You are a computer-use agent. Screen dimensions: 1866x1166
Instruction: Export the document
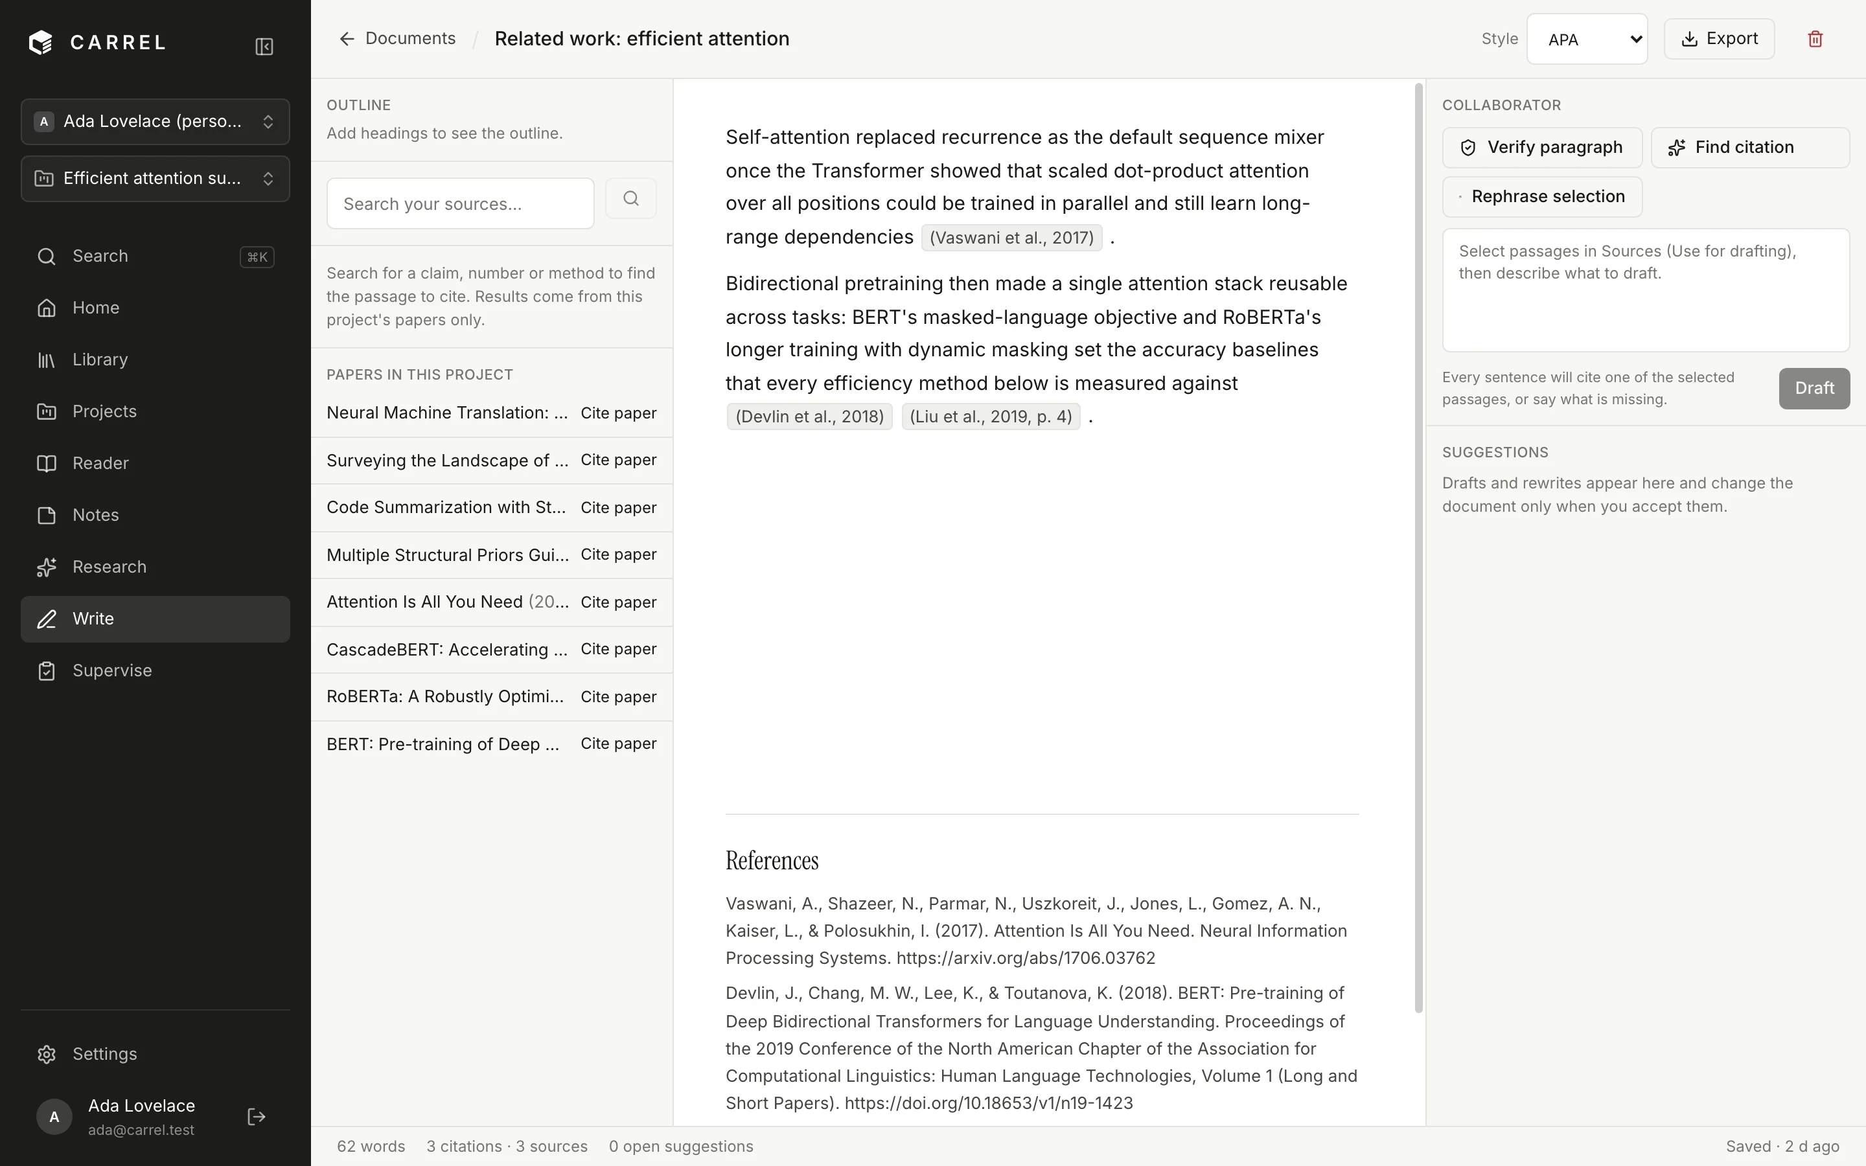[x=1719, y=39]
